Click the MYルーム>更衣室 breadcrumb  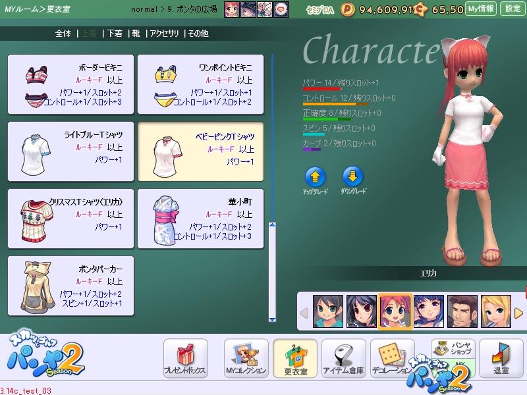(38, 9)
